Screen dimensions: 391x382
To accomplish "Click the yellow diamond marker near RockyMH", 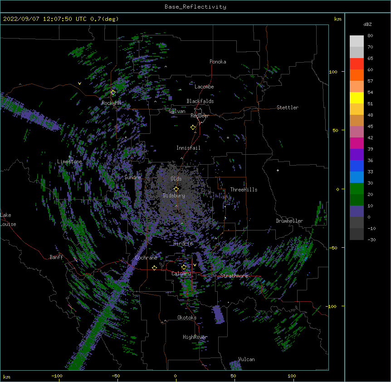I will click(113, 93).
